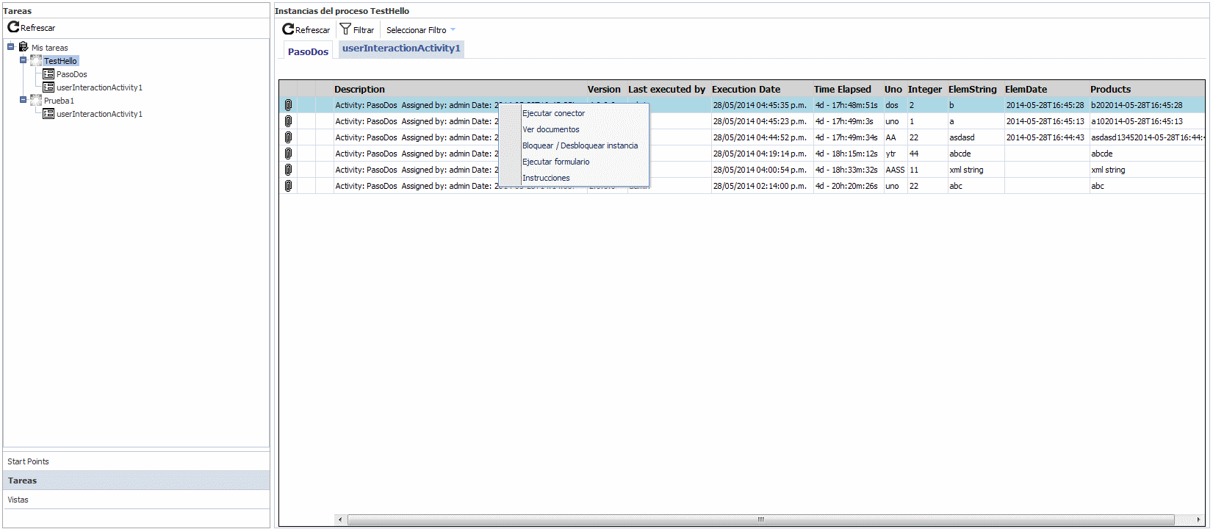Click the Filtrar funnel icon
Image resolution: width=1213 pixels, height=529 pixels.
(x=345, y=29)
